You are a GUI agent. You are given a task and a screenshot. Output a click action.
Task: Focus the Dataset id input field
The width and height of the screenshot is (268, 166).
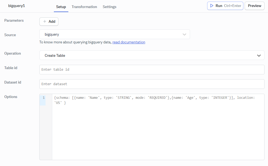point(152,84)
